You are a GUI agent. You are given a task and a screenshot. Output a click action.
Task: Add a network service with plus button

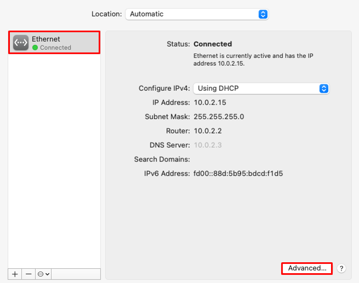coord(15,274)
